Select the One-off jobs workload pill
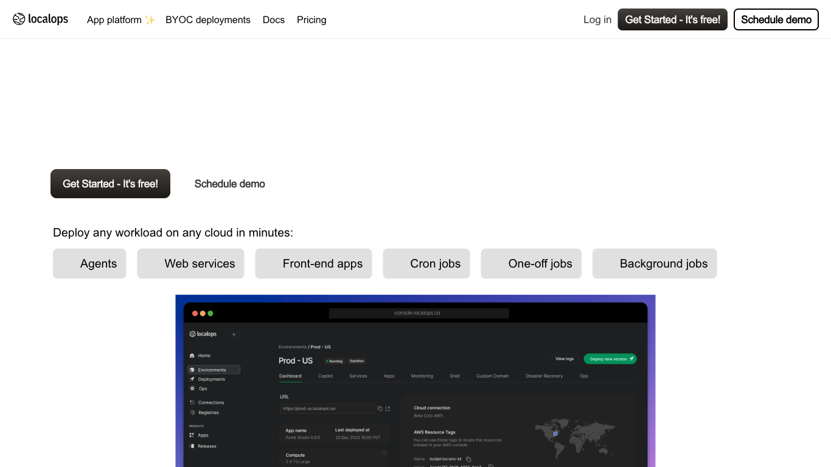831x467 pixels. tap(531, 263)
